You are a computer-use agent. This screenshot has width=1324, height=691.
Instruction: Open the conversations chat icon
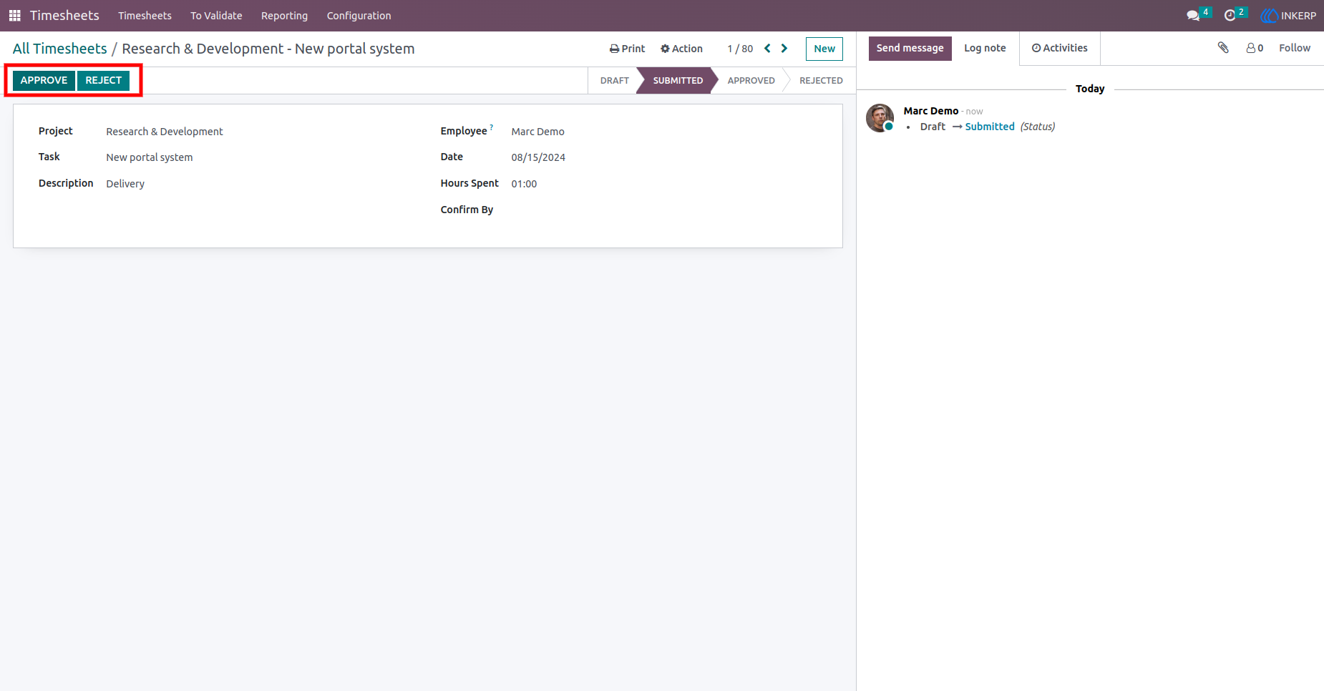click(1193, 16)
